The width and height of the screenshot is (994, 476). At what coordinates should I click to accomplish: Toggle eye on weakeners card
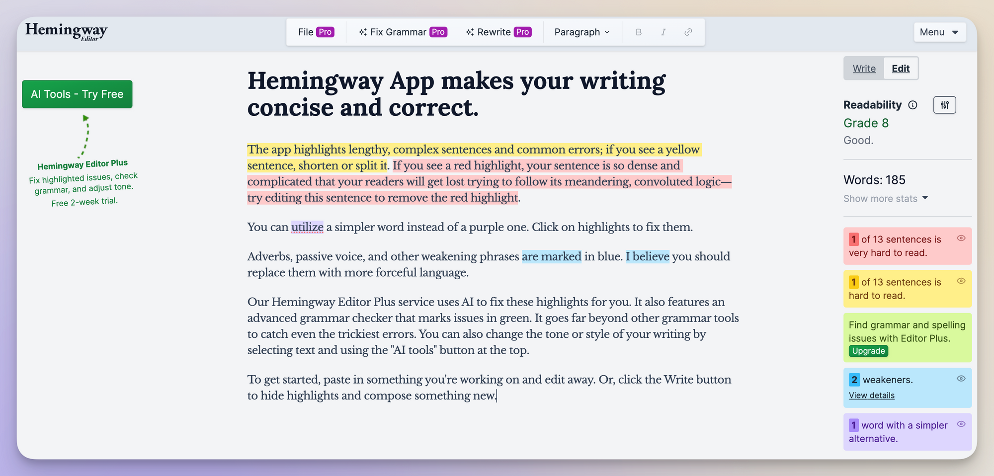click(x=961, y=379)
